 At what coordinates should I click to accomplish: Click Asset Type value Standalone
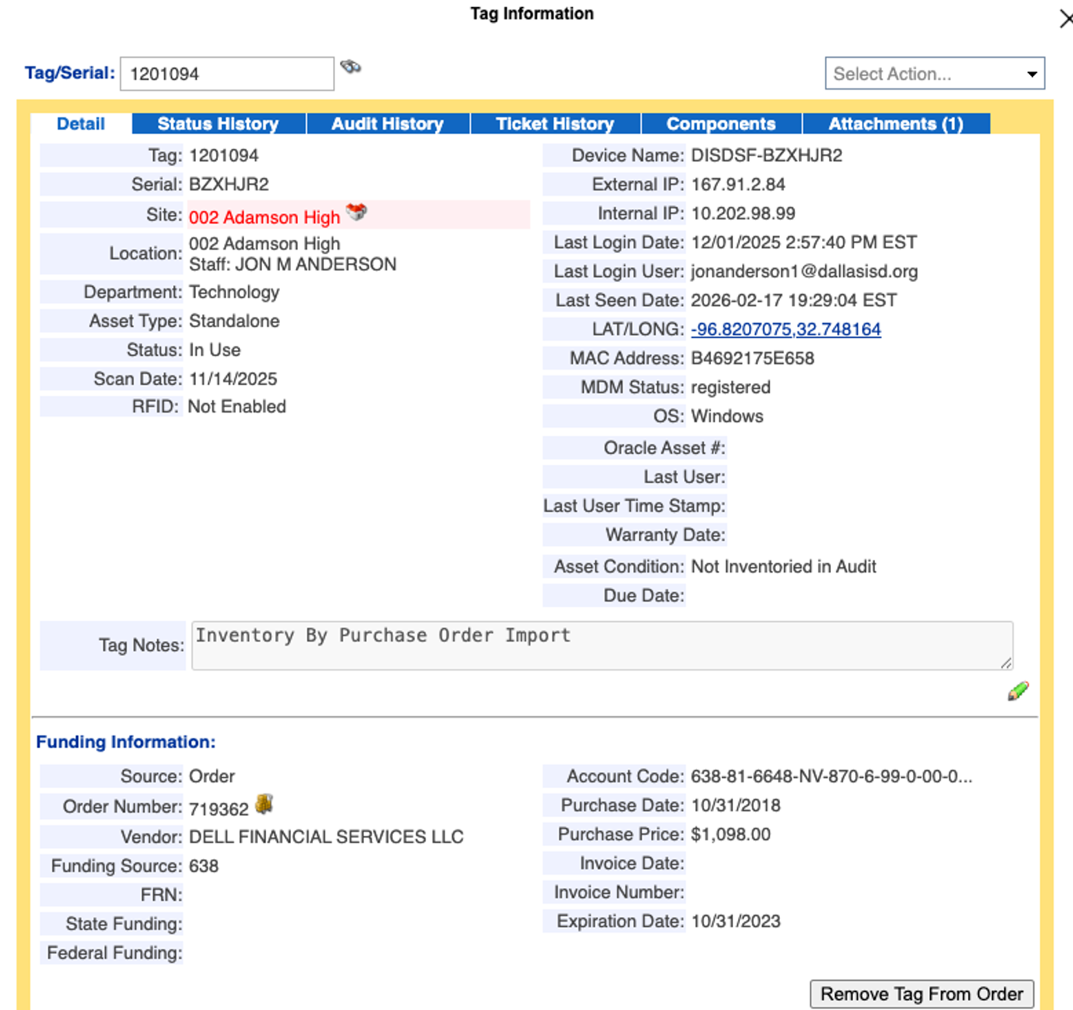click(x=234, y=321)
